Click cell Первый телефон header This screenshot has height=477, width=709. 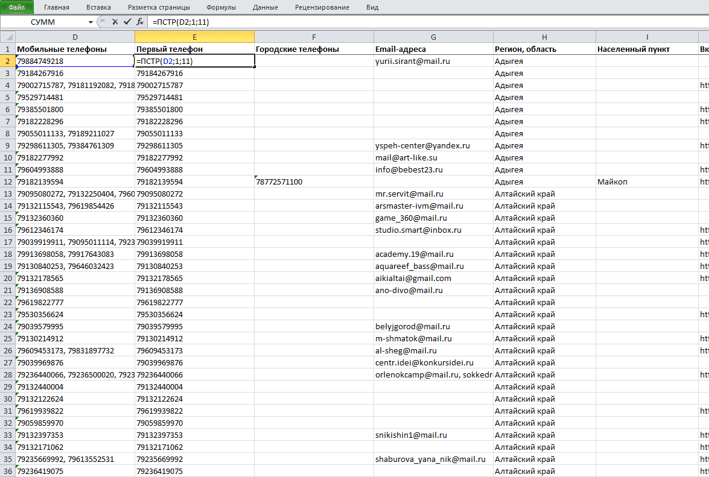[x=194, y=49]
